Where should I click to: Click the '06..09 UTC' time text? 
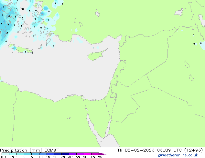169,150
